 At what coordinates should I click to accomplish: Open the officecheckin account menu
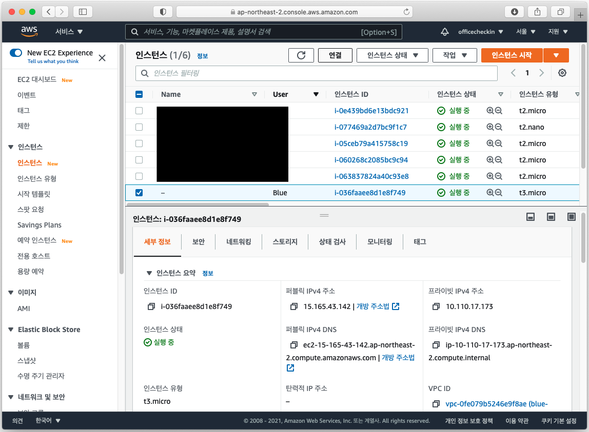point(480,32)
